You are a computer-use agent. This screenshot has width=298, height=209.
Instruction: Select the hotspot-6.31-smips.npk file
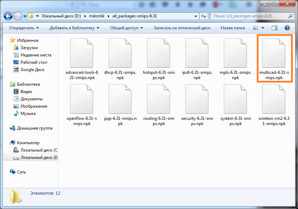point(159,59)
